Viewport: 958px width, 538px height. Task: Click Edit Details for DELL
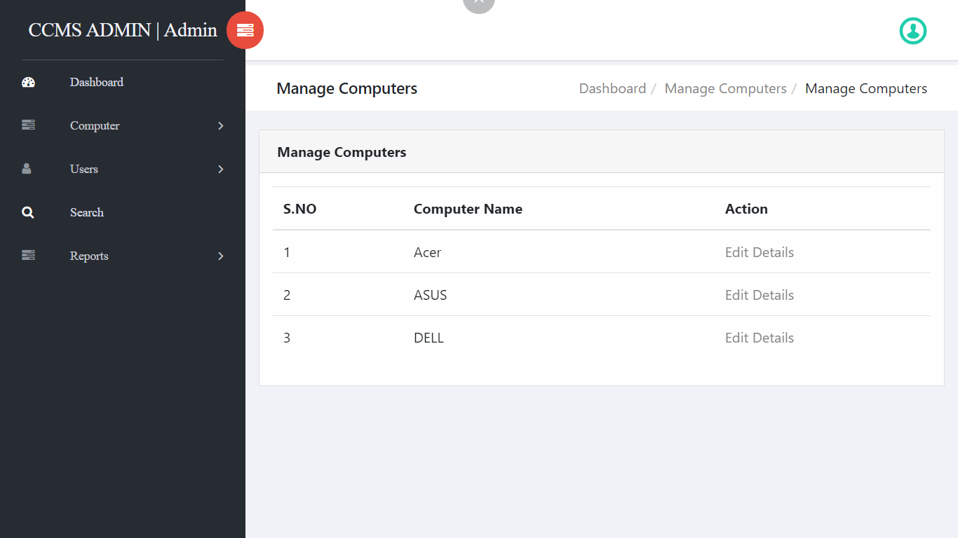760,338
